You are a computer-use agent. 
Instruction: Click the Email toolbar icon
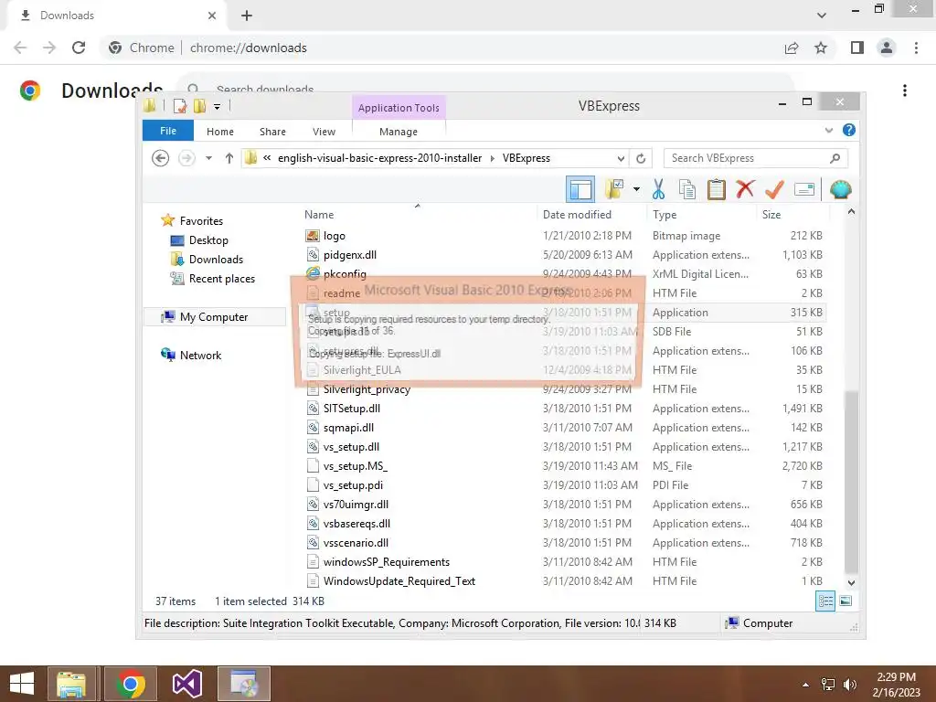click(x=804, y=190)
